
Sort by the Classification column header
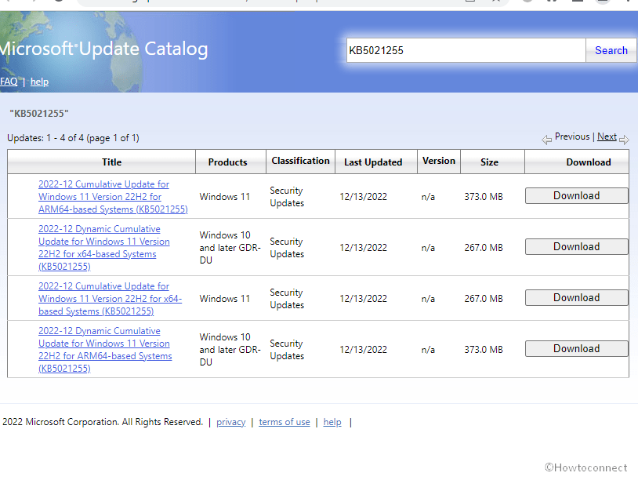pyautogui.click(x=301, y=161)
